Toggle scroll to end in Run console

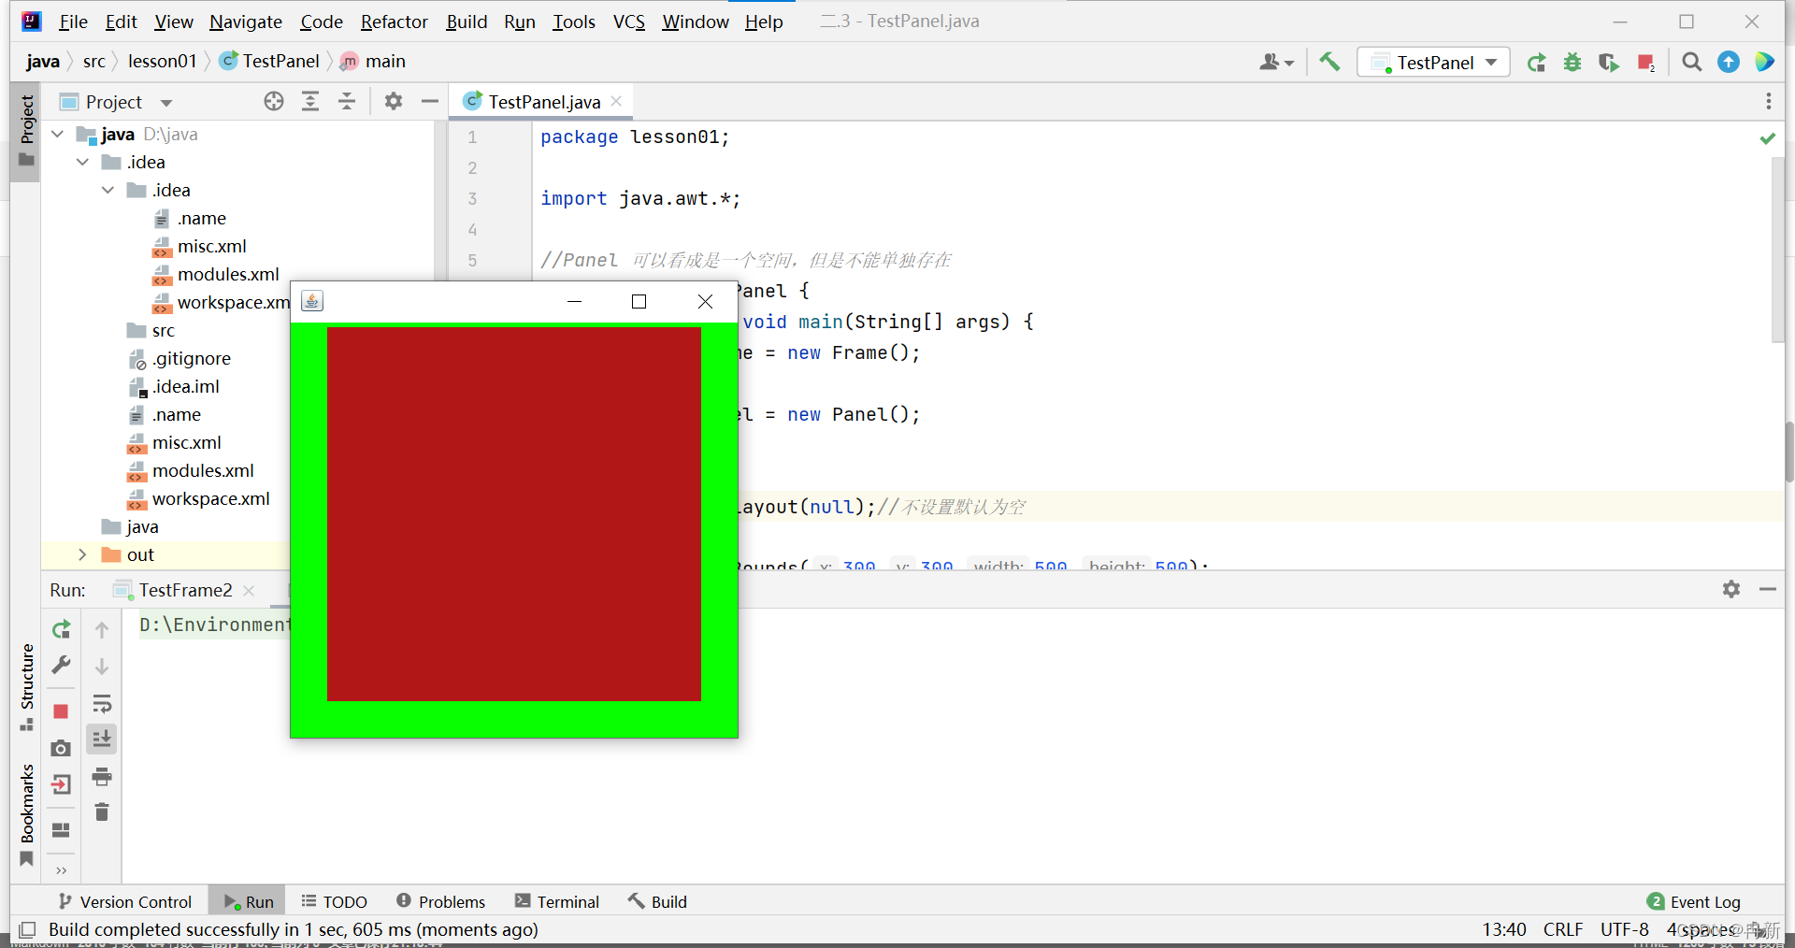click(102, 740)
